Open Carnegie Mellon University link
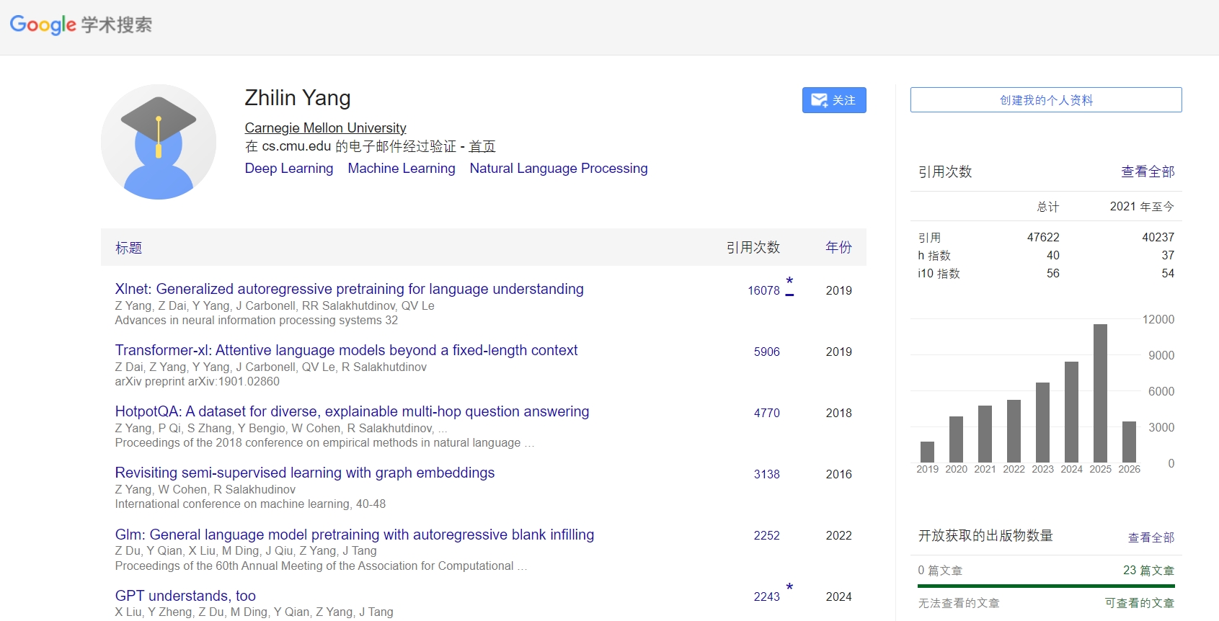 click(x=325, y=128)
